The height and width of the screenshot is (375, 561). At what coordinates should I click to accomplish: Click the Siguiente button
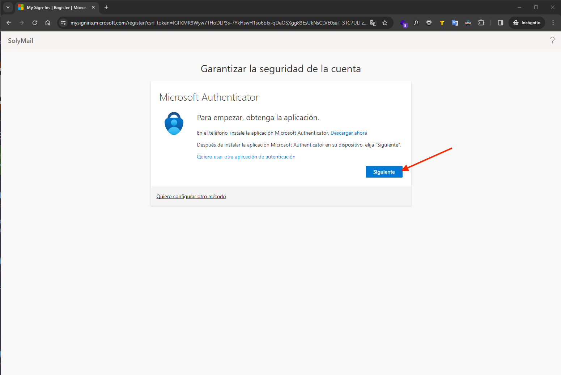click(384, 172)
